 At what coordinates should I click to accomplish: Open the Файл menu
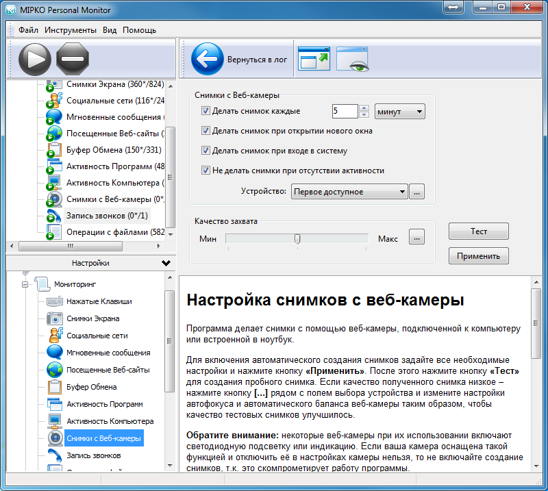point(28,30)
